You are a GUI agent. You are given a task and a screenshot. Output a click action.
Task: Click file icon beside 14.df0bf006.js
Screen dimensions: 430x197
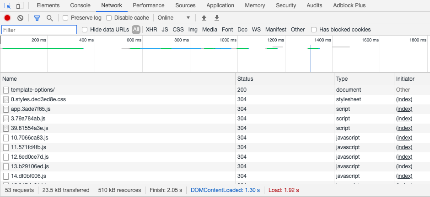6,176
